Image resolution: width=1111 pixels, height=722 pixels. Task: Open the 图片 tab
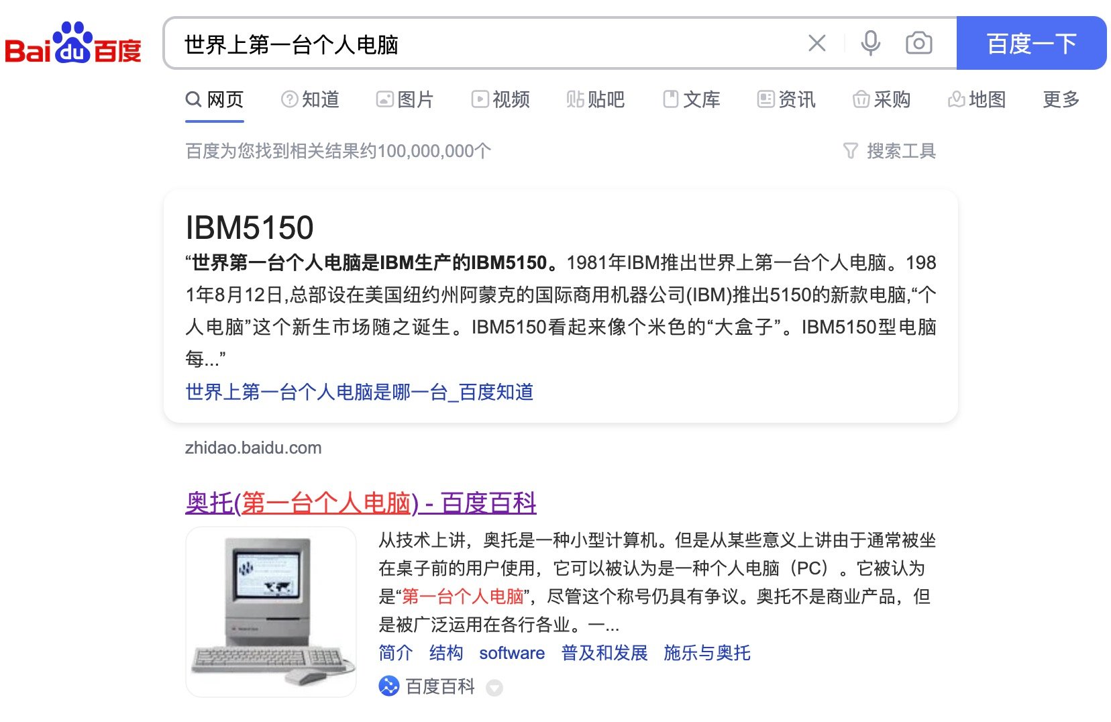coord(405,99)
